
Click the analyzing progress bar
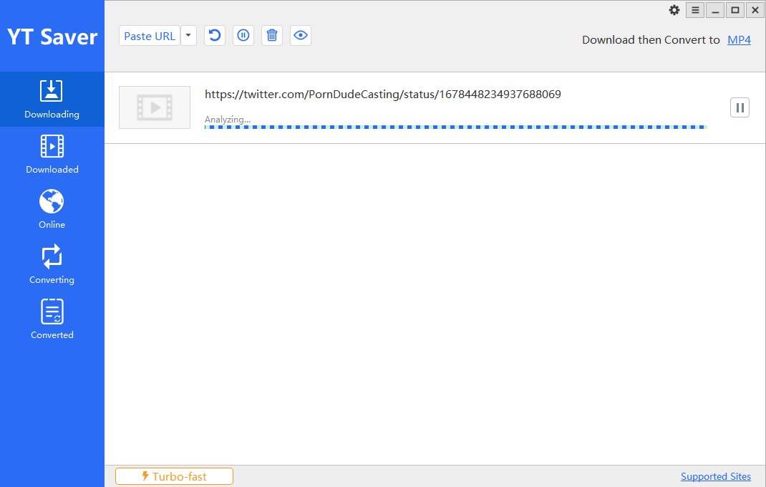click(x=456, y=127)
